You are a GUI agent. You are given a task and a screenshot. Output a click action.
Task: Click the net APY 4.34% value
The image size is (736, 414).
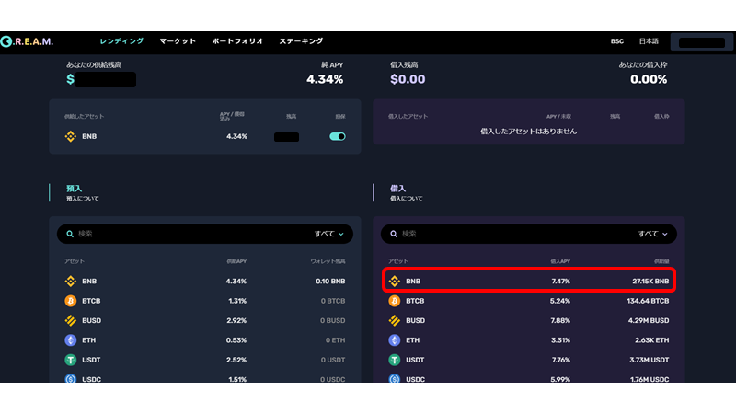point(325,79)
